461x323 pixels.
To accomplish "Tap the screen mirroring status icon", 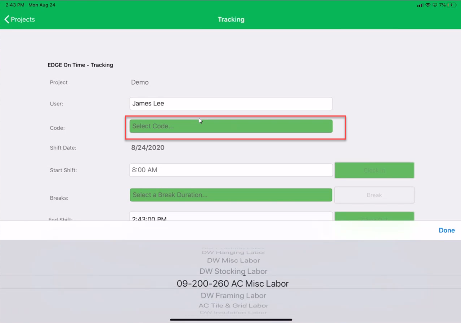I will pos(435,5).
